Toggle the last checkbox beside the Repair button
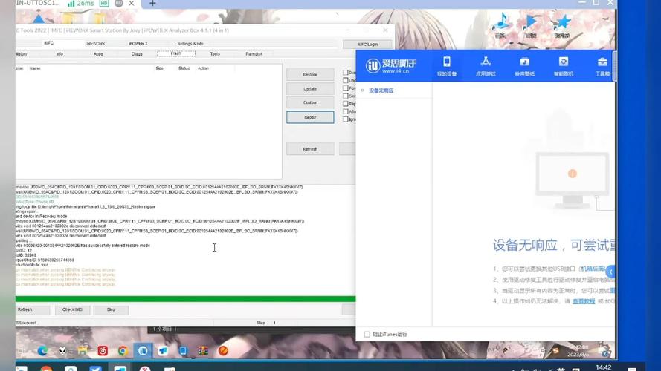 tap(345, 119)
